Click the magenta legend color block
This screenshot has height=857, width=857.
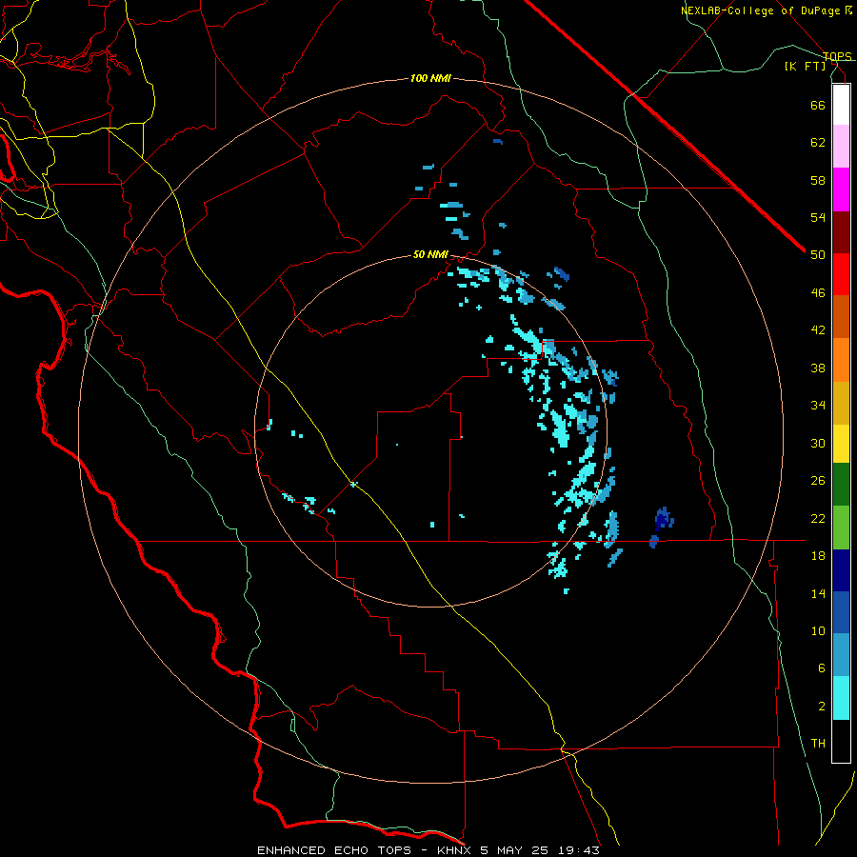[841, 189]
